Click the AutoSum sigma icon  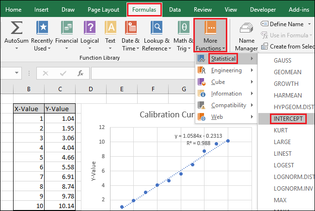(16, 29)
